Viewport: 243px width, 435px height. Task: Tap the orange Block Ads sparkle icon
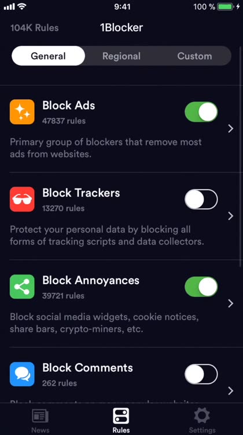coord(22,112)
